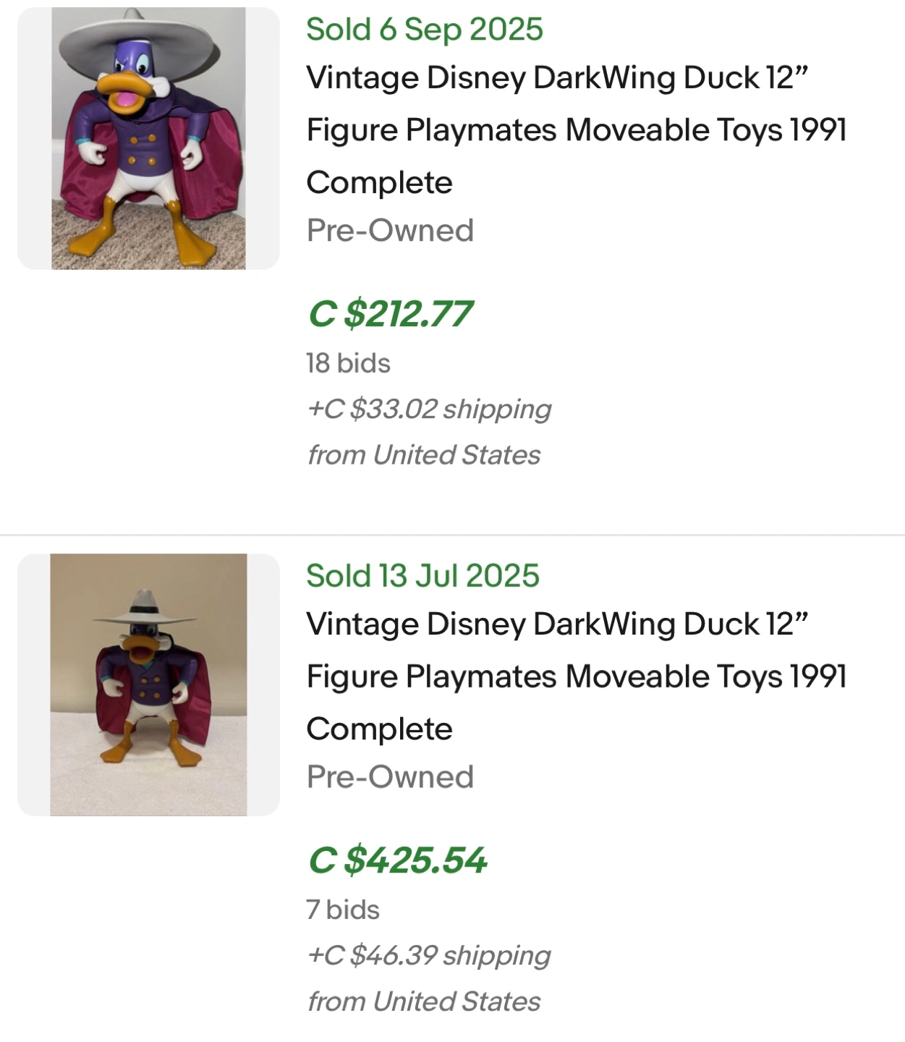Click 'from United States' under C $46.39 shipping

(x=424, y=1001)
